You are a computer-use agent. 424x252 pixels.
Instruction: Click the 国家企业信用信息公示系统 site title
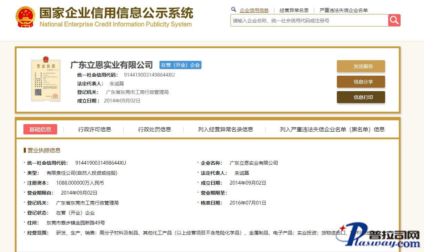pos(116,13)
